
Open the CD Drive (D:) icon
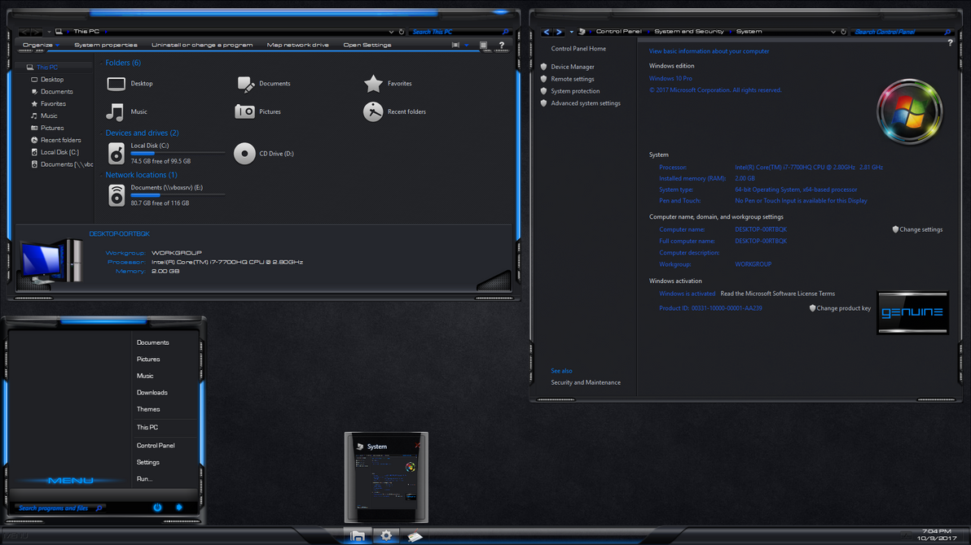click(x=244, y=154)
